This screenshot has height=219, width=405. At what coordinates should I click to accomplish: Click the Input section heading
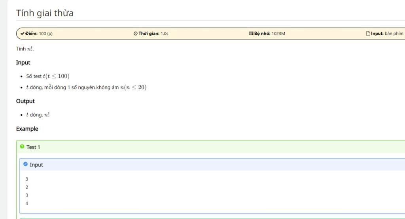point(23,63)
